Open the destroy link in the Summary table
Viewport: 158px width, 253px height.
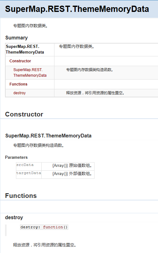coord(19,93)
